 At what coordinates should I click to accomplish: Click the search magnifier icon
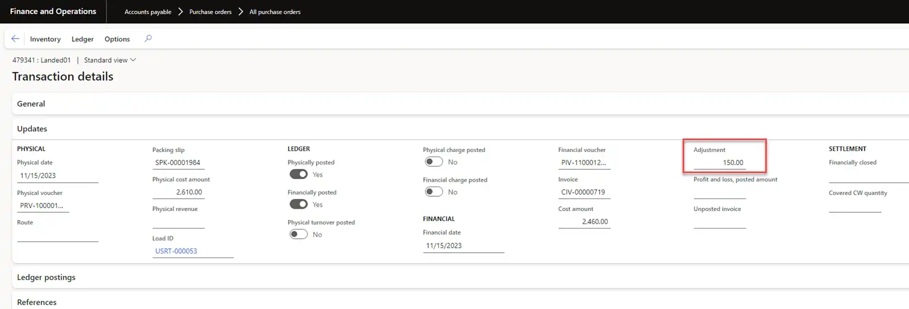click(148, 39)
